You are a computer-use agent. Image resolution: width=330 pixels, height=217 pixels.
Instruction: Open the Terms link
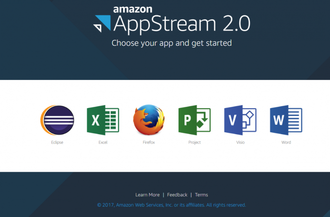[201, 195]
